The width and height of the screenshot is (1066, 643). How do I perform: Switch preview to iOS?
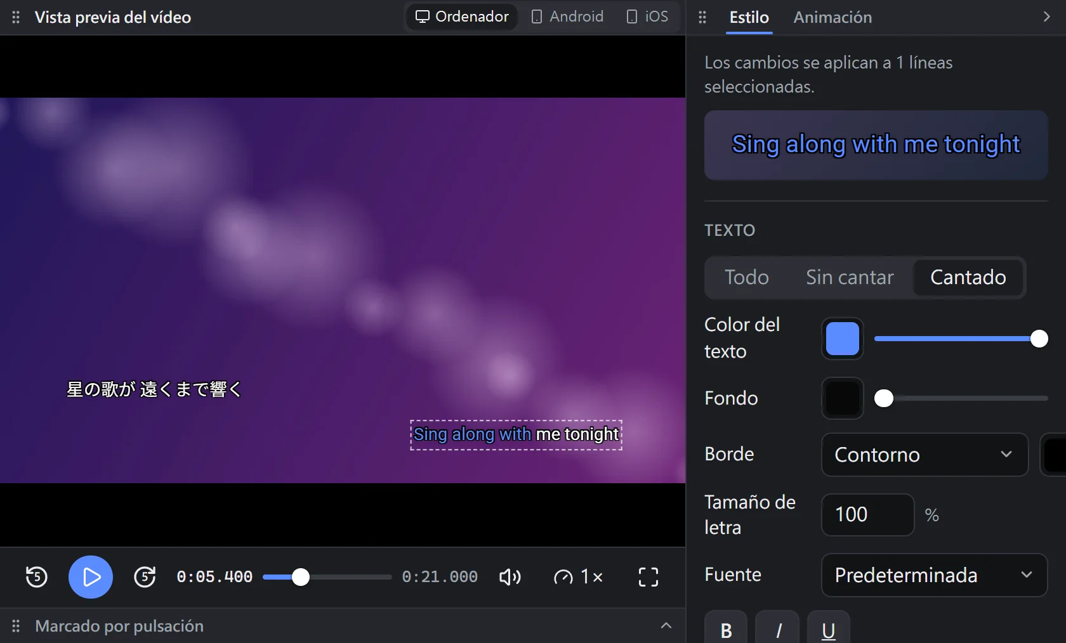647,16
